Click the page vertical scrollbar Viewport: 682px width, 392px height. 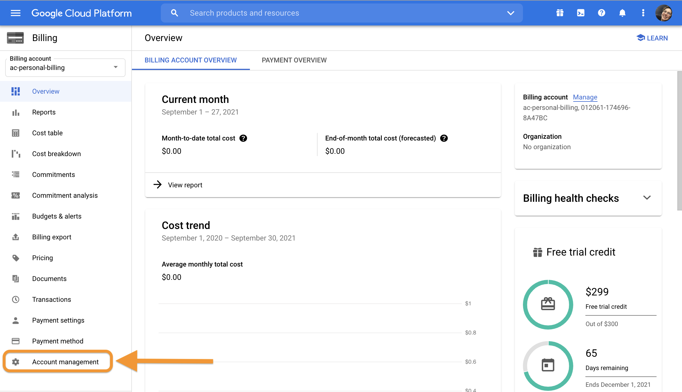tap(679, 141)
